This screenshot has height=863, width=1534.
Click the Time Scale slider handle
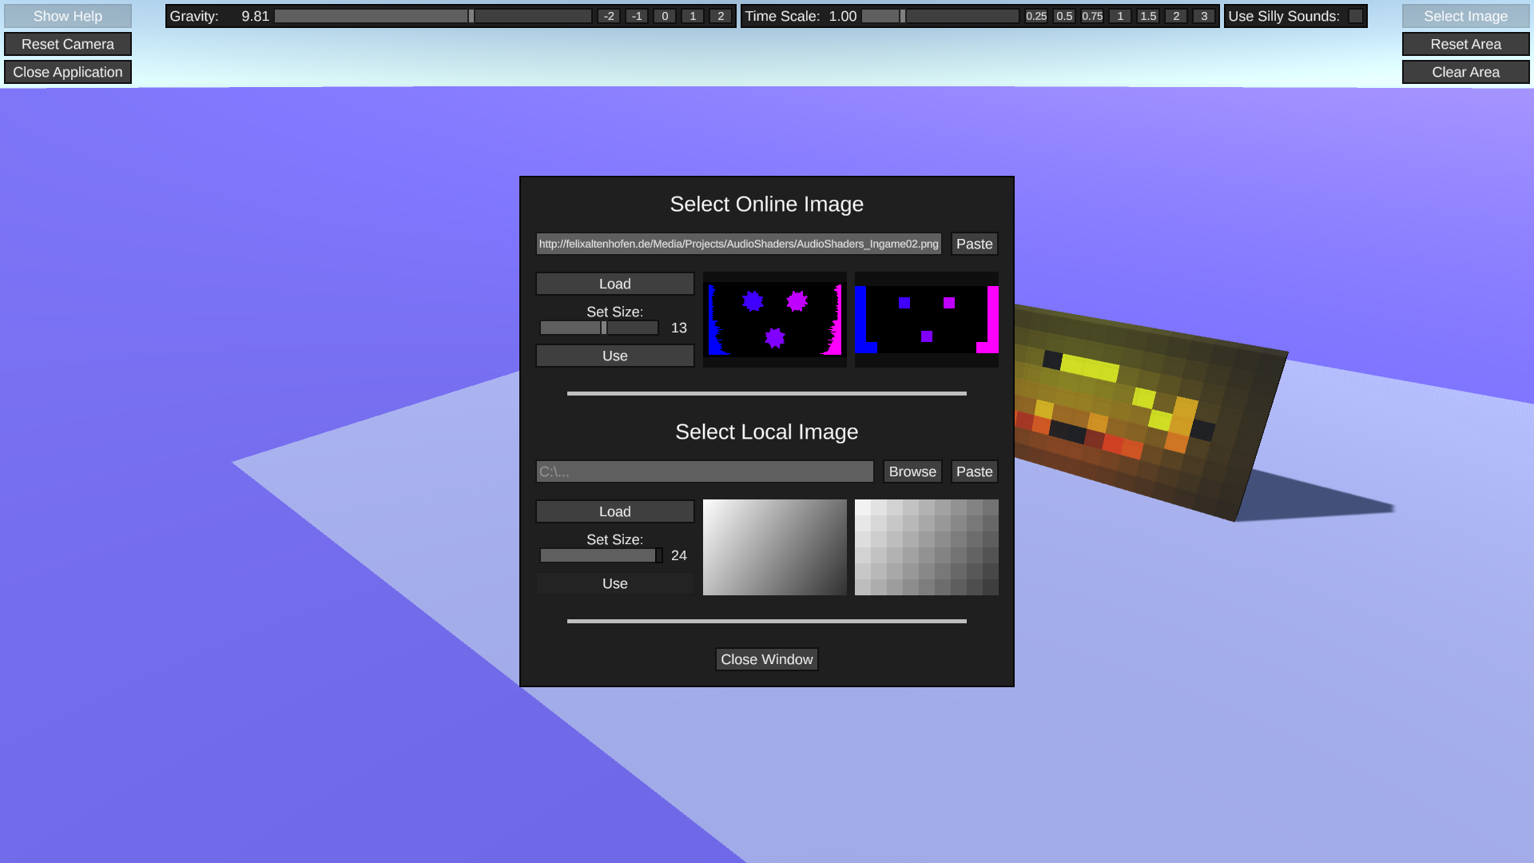(903, 16)
